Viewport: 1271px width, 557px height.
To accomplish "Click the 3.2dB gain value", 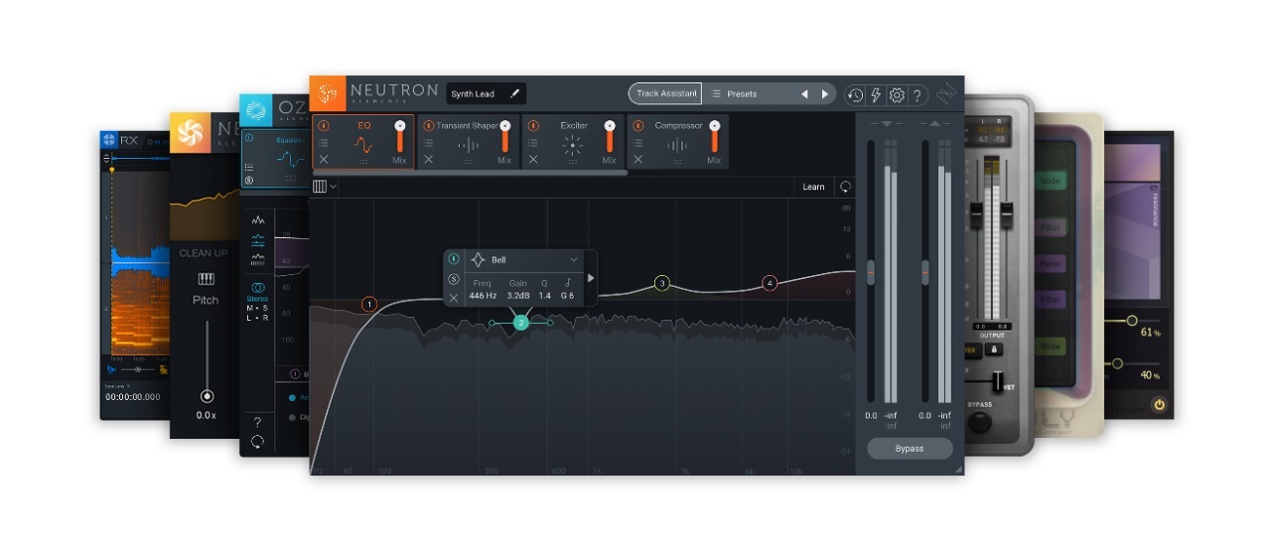I will pos(518,296).
